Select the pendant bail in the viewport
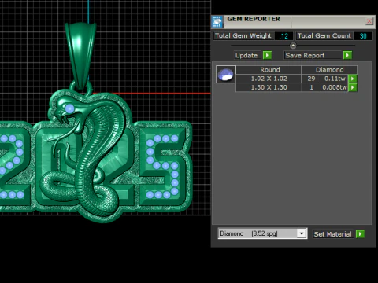 (x=80, y=57)
